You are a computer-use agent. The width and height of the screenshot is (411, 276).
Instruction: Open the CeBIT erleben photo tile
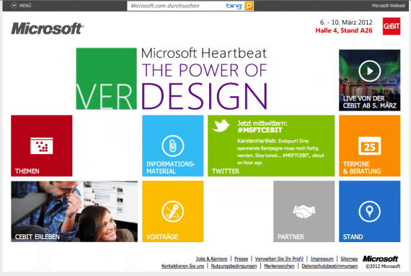point(74,212)
